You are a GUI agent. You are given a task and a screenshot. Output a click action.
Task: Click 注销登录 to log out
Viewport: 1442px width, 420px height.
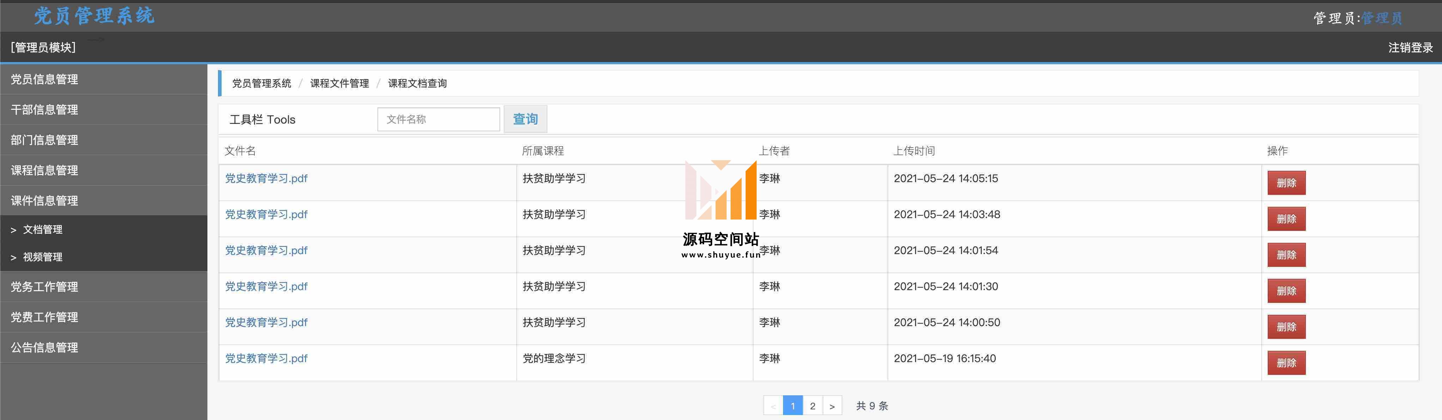(1410, 48)
